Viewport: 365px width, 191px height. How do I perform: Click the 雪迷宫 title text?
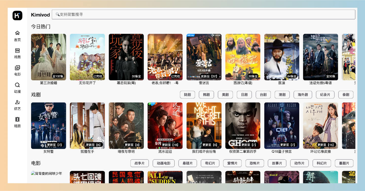204,83
